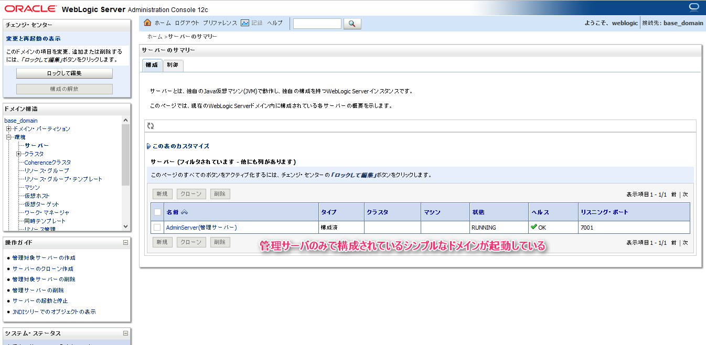Click up arrow of domain tree scrollbar
706x345 pixels.
point(125,120)
